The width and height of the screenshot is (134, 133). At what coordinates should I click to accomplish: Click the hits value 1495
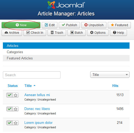click(120, 109)
